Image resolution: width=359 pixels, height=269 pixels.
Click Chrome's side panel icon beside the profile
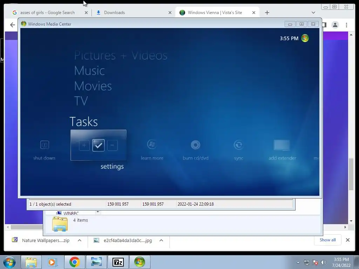[324, 25]
